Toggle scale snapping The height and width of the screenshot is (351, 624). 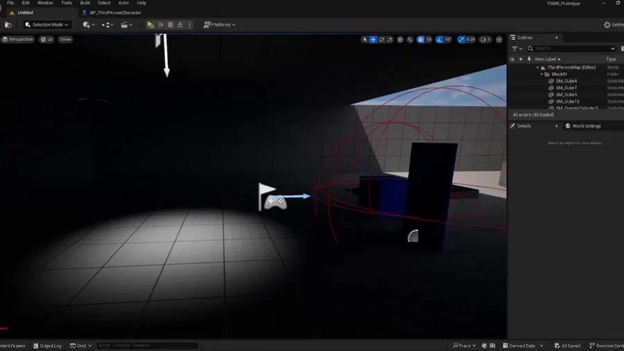click(461, 40)
